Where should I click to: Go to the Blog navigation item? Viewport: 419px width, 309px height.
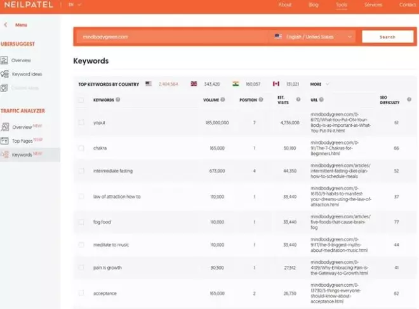tap(313, 4)
